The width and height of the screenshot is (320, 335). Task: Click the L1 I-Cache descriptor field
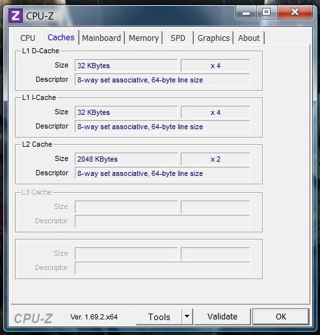click(163, 127)
